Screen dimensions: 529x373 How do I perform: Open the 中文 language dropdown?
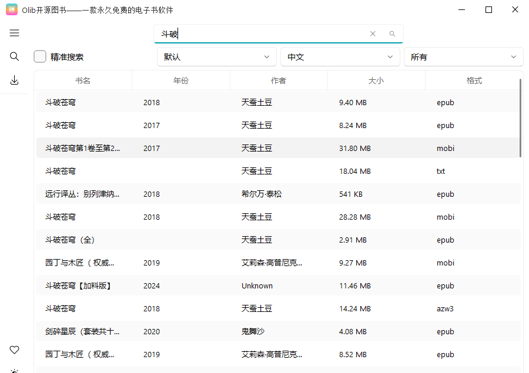pyautogui.click(x=340, y=57)
